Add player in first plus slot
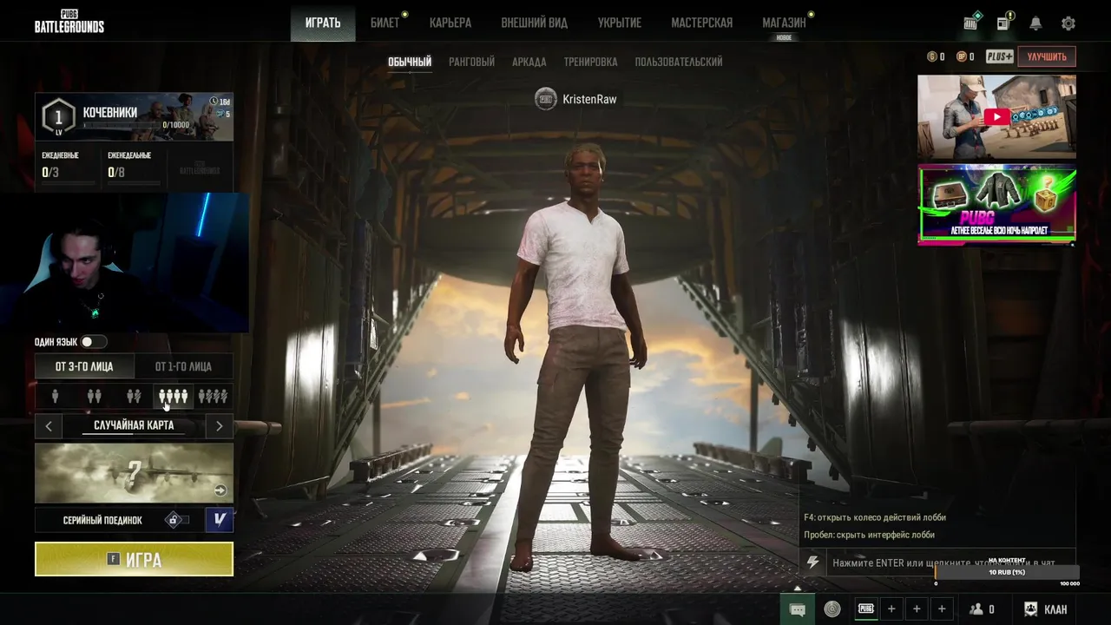 pos(891,609)
